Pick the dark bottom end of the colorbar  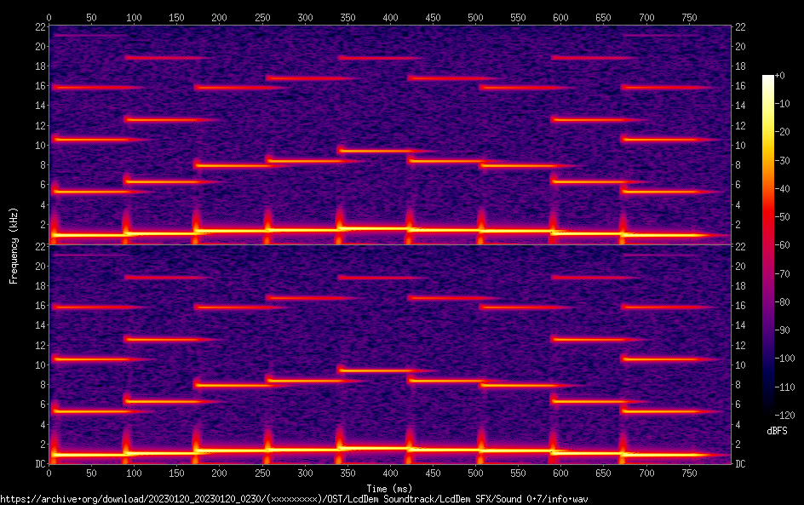768,412
